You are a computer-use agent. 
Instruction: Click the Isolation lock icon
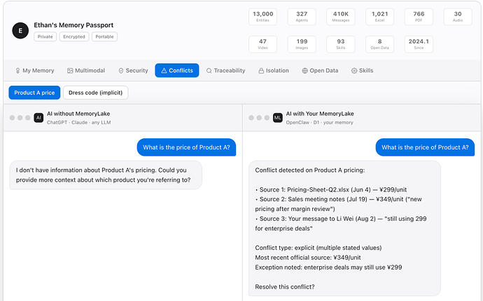click(x=261, y=71)
